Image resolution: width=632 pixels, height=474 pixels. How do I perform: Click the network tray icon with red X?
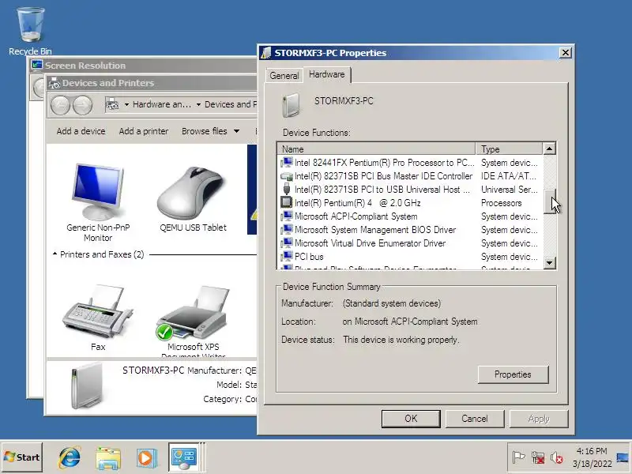[x=538, y=457]
